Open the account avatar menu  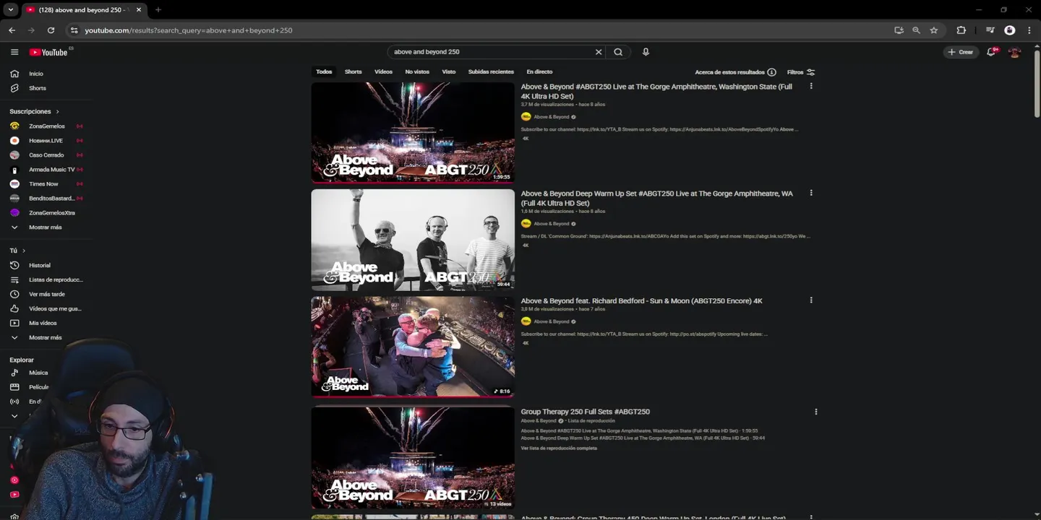[1014, 52]
